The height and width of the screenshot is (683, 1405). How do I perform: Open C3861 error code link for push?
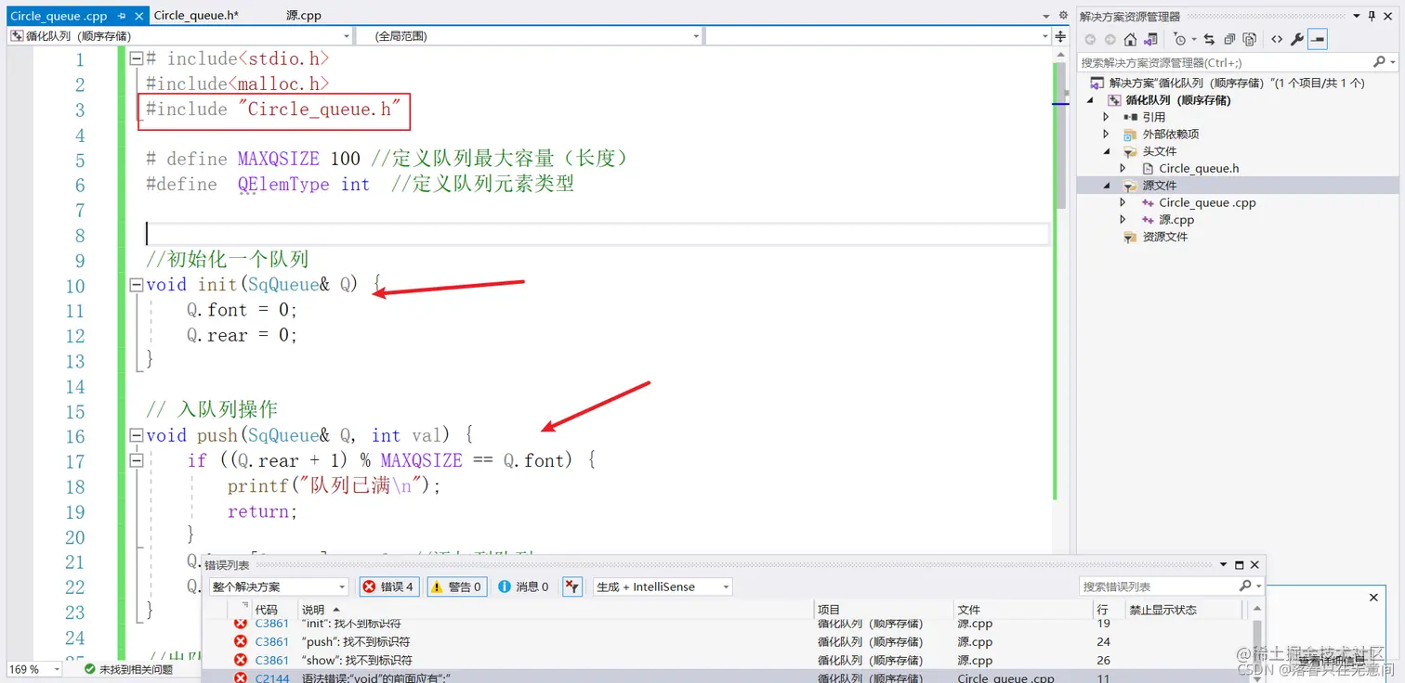coord(271,641)
